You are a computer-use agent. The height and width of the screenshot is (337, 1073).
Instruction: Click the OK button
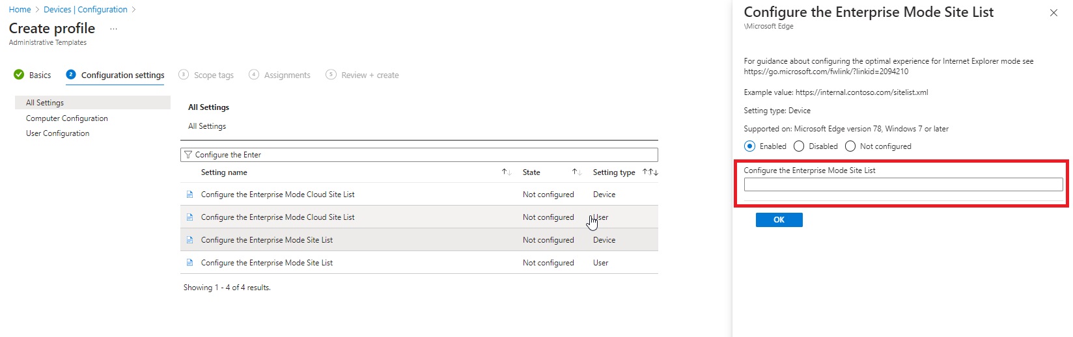pos(779,220)
